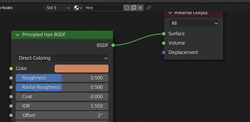Click the Roughness slider
The width and height of the screenshot is (250, 122).
62,78
